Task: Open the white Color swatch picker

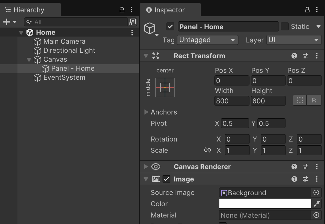Action: tap(265, 204)
